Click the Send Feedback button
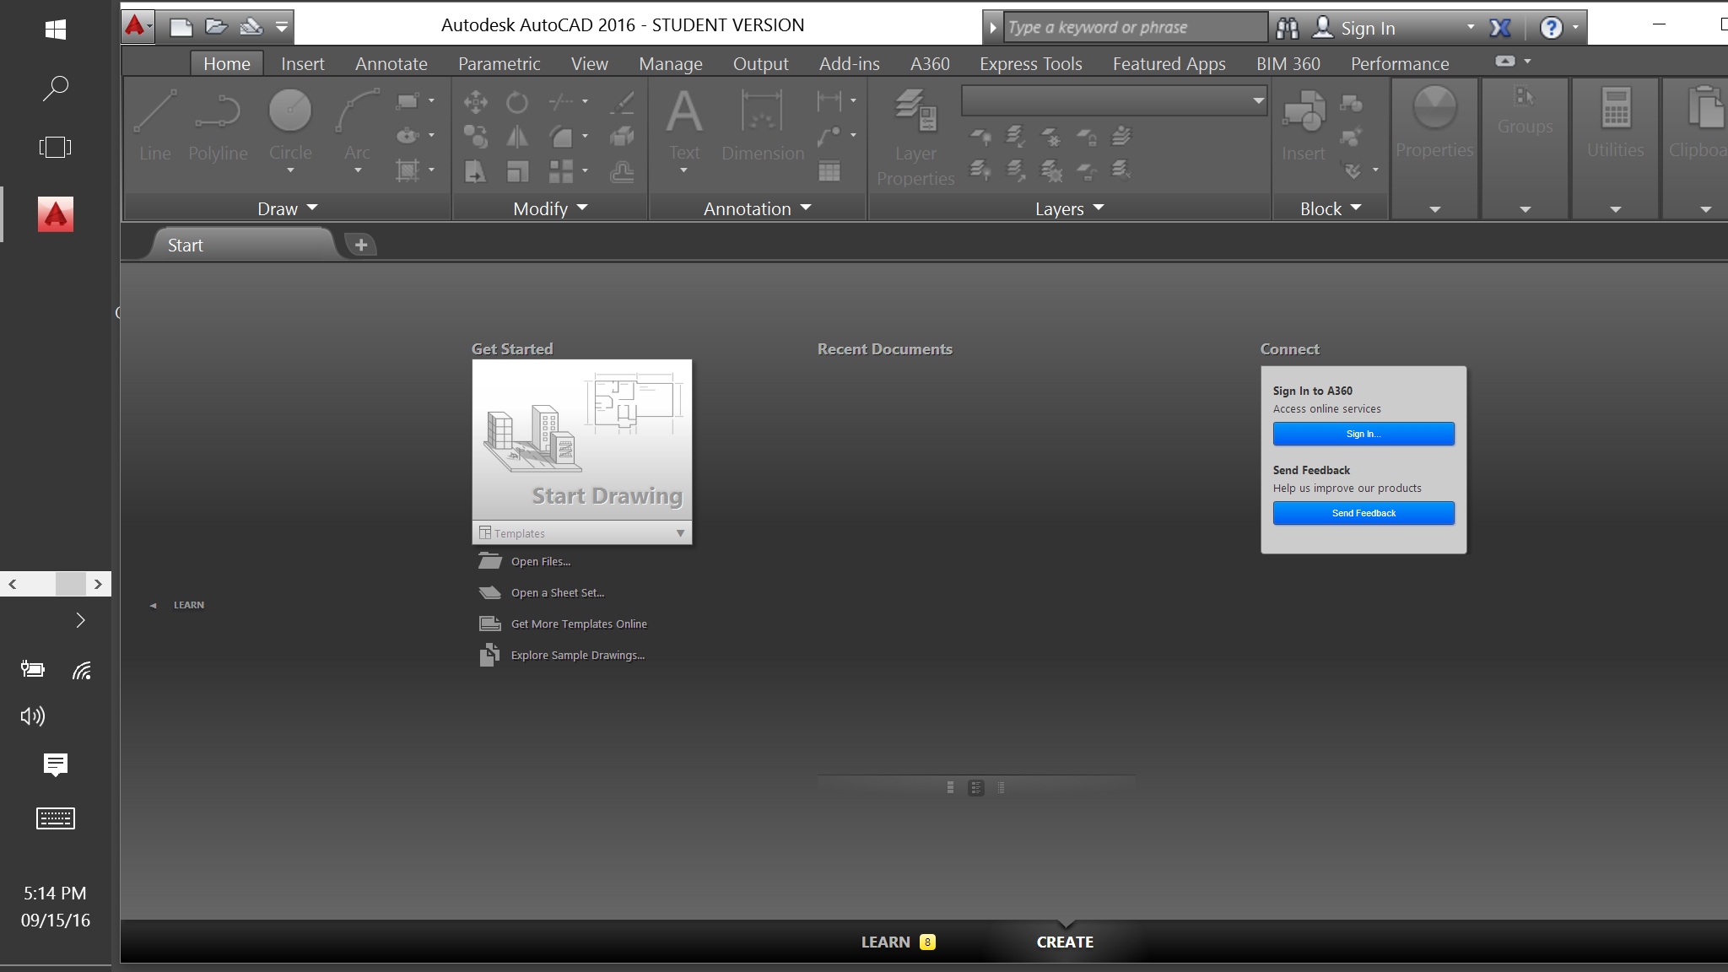The width and height of the screenshot is (1728, 972). [1363, 513]
